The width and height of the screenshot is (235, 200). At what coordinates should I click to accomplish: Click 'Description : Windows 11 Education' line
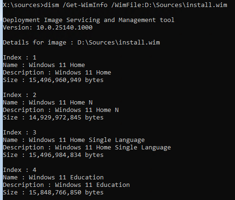point(66,185)
